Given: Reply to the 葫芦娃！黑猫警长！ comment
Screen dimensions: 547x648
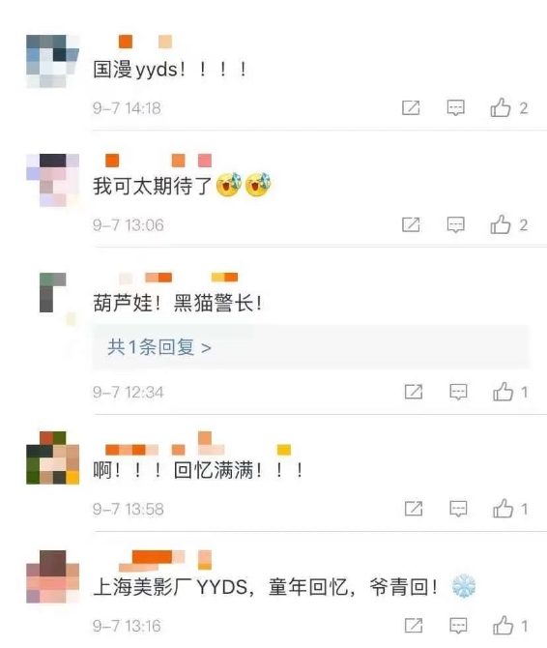Looking at the screenshot, I should 458,392.
